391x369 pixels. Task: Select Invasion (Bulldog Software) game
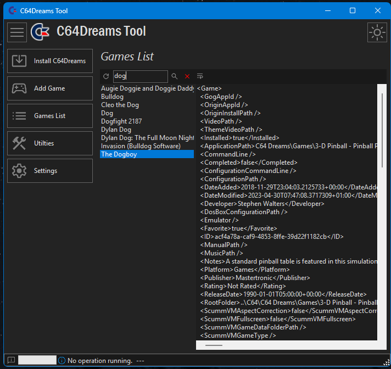pyautogui.click(x=147, y=146)
